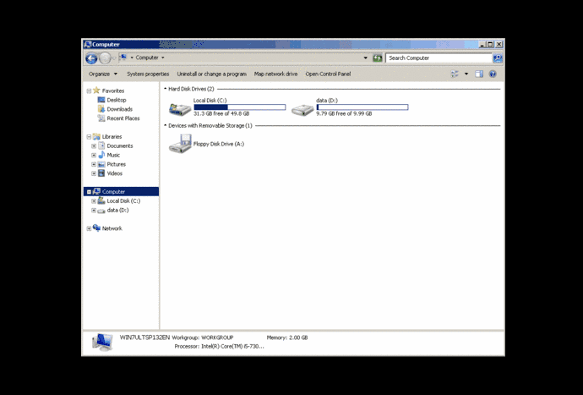
Task: Expand the Videos library node
Action: pos(94,173)
